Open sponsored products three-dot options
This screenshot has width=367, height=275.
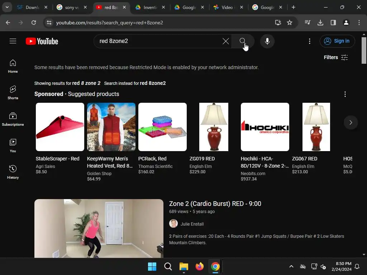click(345, 94)
